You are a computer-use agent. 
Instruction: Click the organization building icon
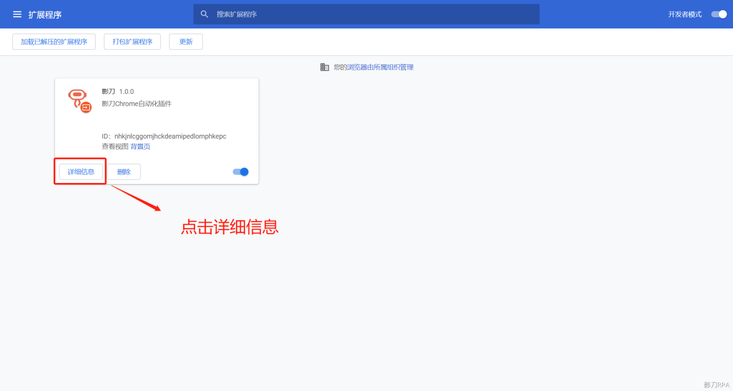[x=325, y=67]
